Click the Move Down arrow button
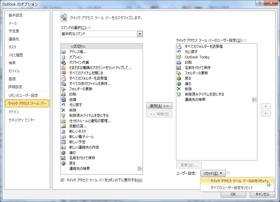280x202 pixels. coord(266,114)
